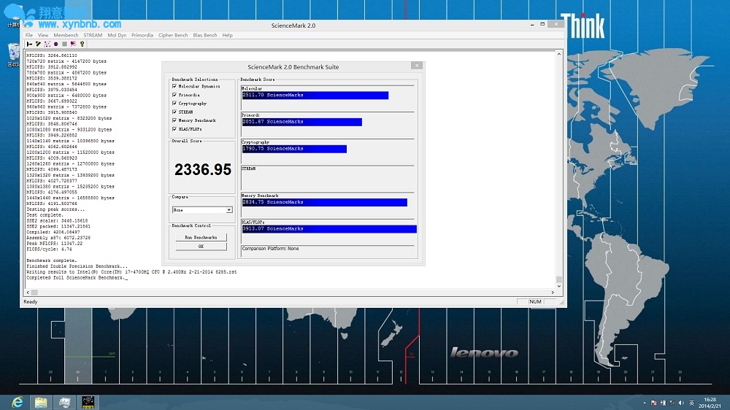Screen dimensions: 730x410
Task: Click the Memory Benchmark score bar 2834.75
Action: (324, 202)
